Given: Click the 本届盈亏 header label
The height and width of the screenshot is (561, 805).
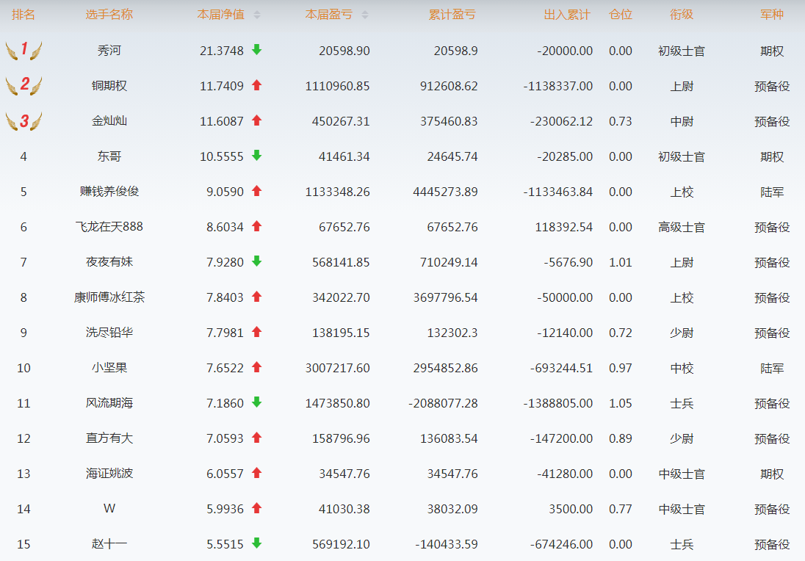Looking at the screenshot, I should pos(329,15).
